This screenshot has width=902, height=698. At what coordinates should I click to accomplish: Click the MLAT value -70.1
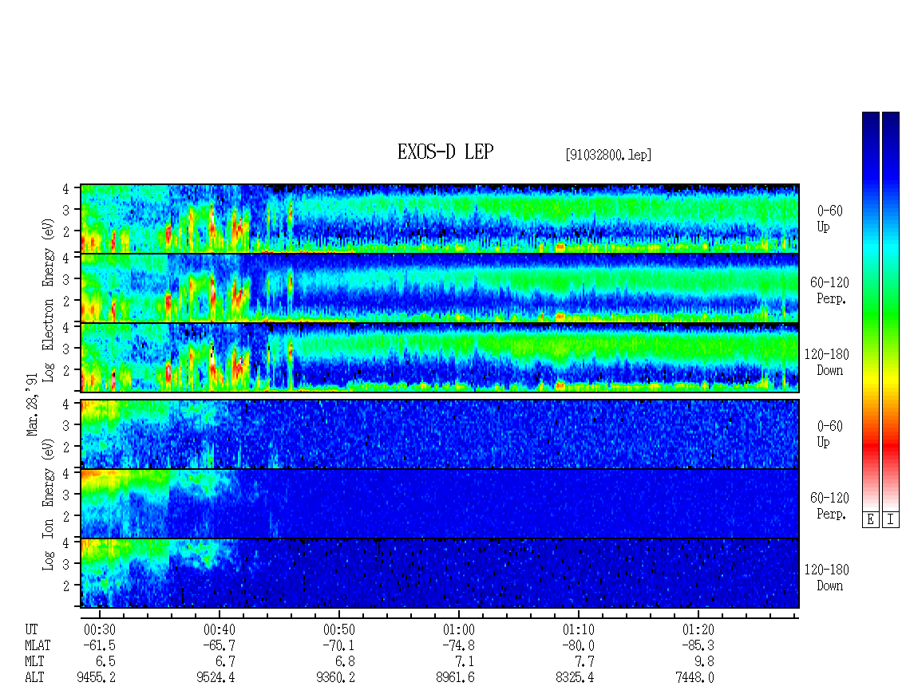pos(338,645)
